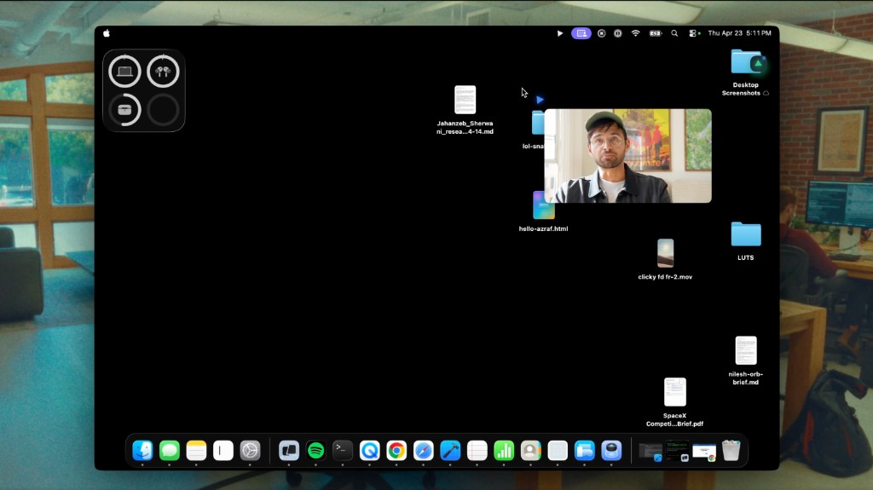This screenshot has height=490, width=873.
Task: Select SpaceX Competi...Brief.pdf file
Action: (x=675, y=402)
